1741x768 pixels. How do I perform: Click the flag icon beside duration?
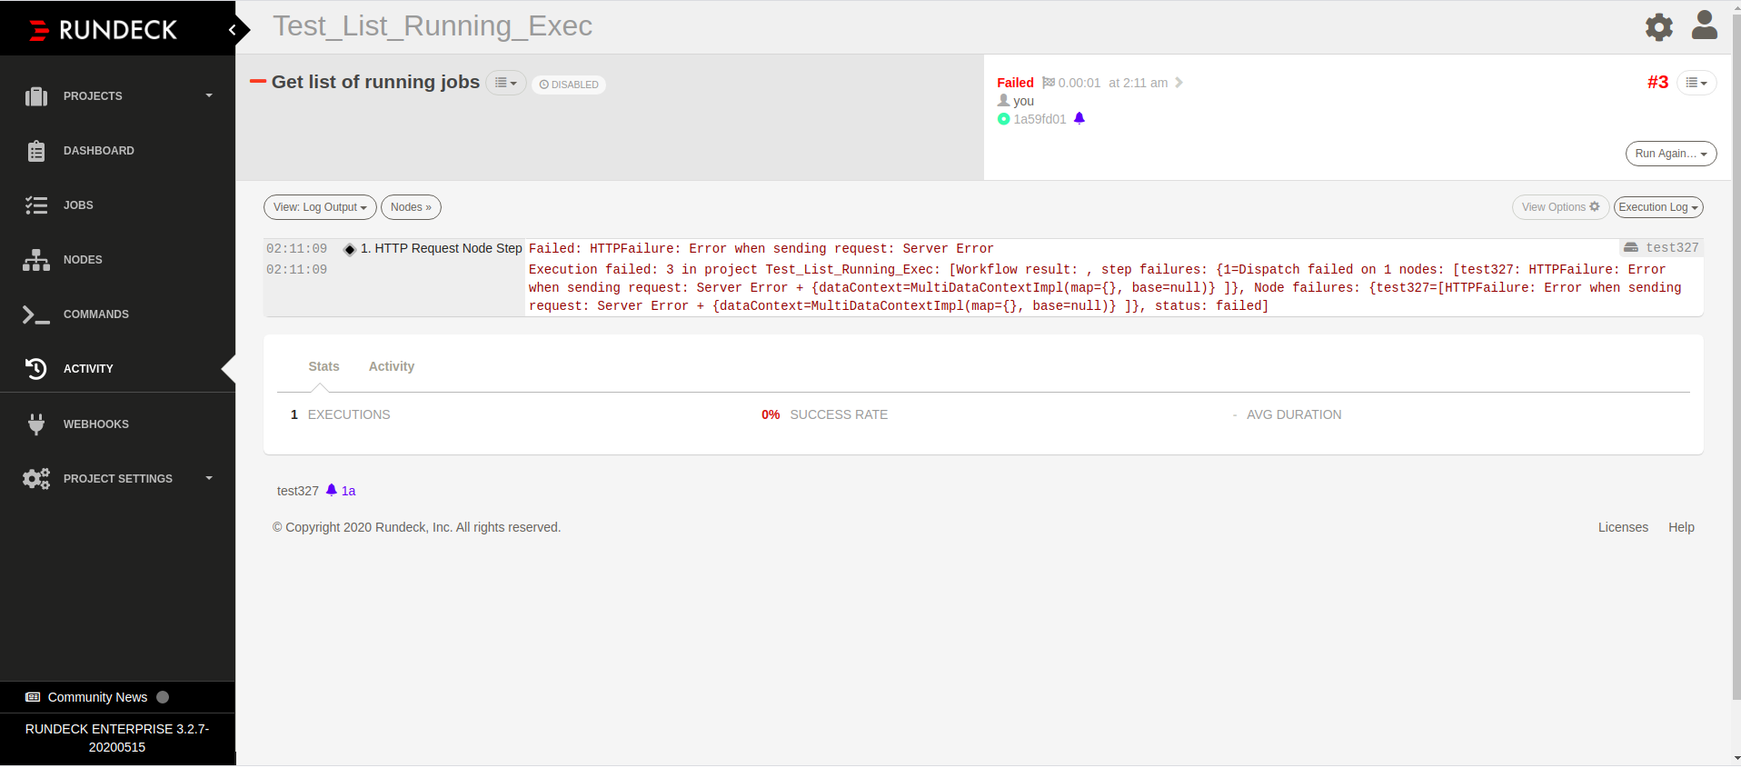pos(1049,83)
